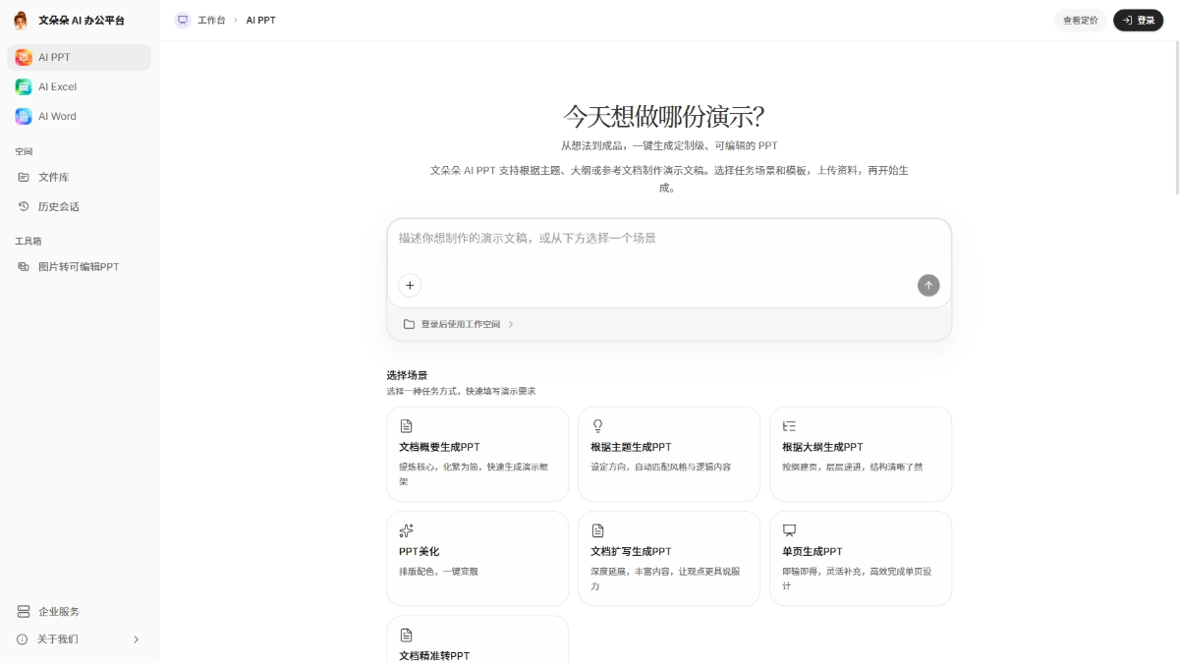Select the 根据大纲生成PPT card title

click(822, 447)
